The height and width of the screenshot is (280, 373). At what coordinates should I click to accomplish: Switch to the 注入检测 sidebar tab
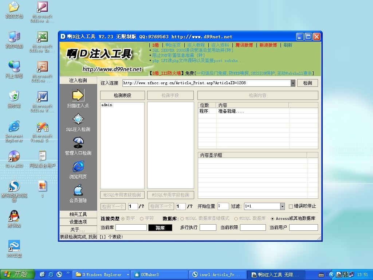78,81
